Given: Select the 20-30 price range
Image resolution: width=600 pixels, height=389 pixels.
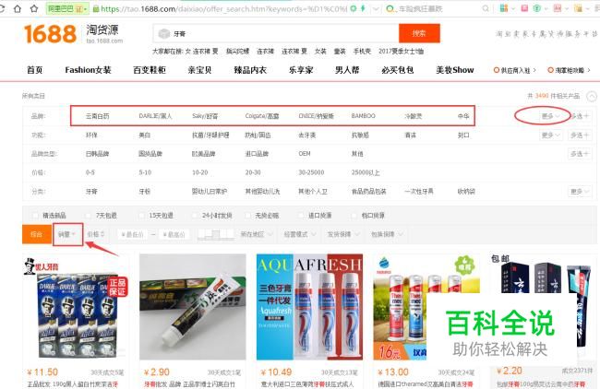Looking at the screenshot, I should click(x=253, y=172).
